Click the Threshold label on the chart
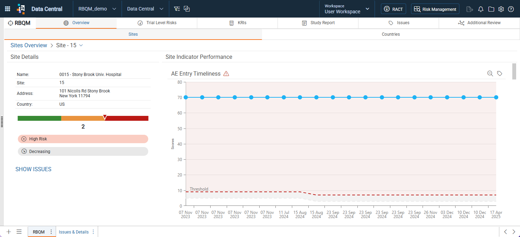The height and width of the screenshot is (237, 520). pos(199,189)
